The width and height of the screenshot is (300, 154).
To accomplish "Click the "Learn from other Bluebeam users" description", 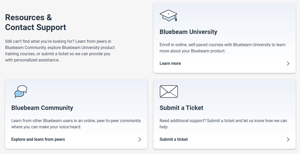I will [76, 124].
